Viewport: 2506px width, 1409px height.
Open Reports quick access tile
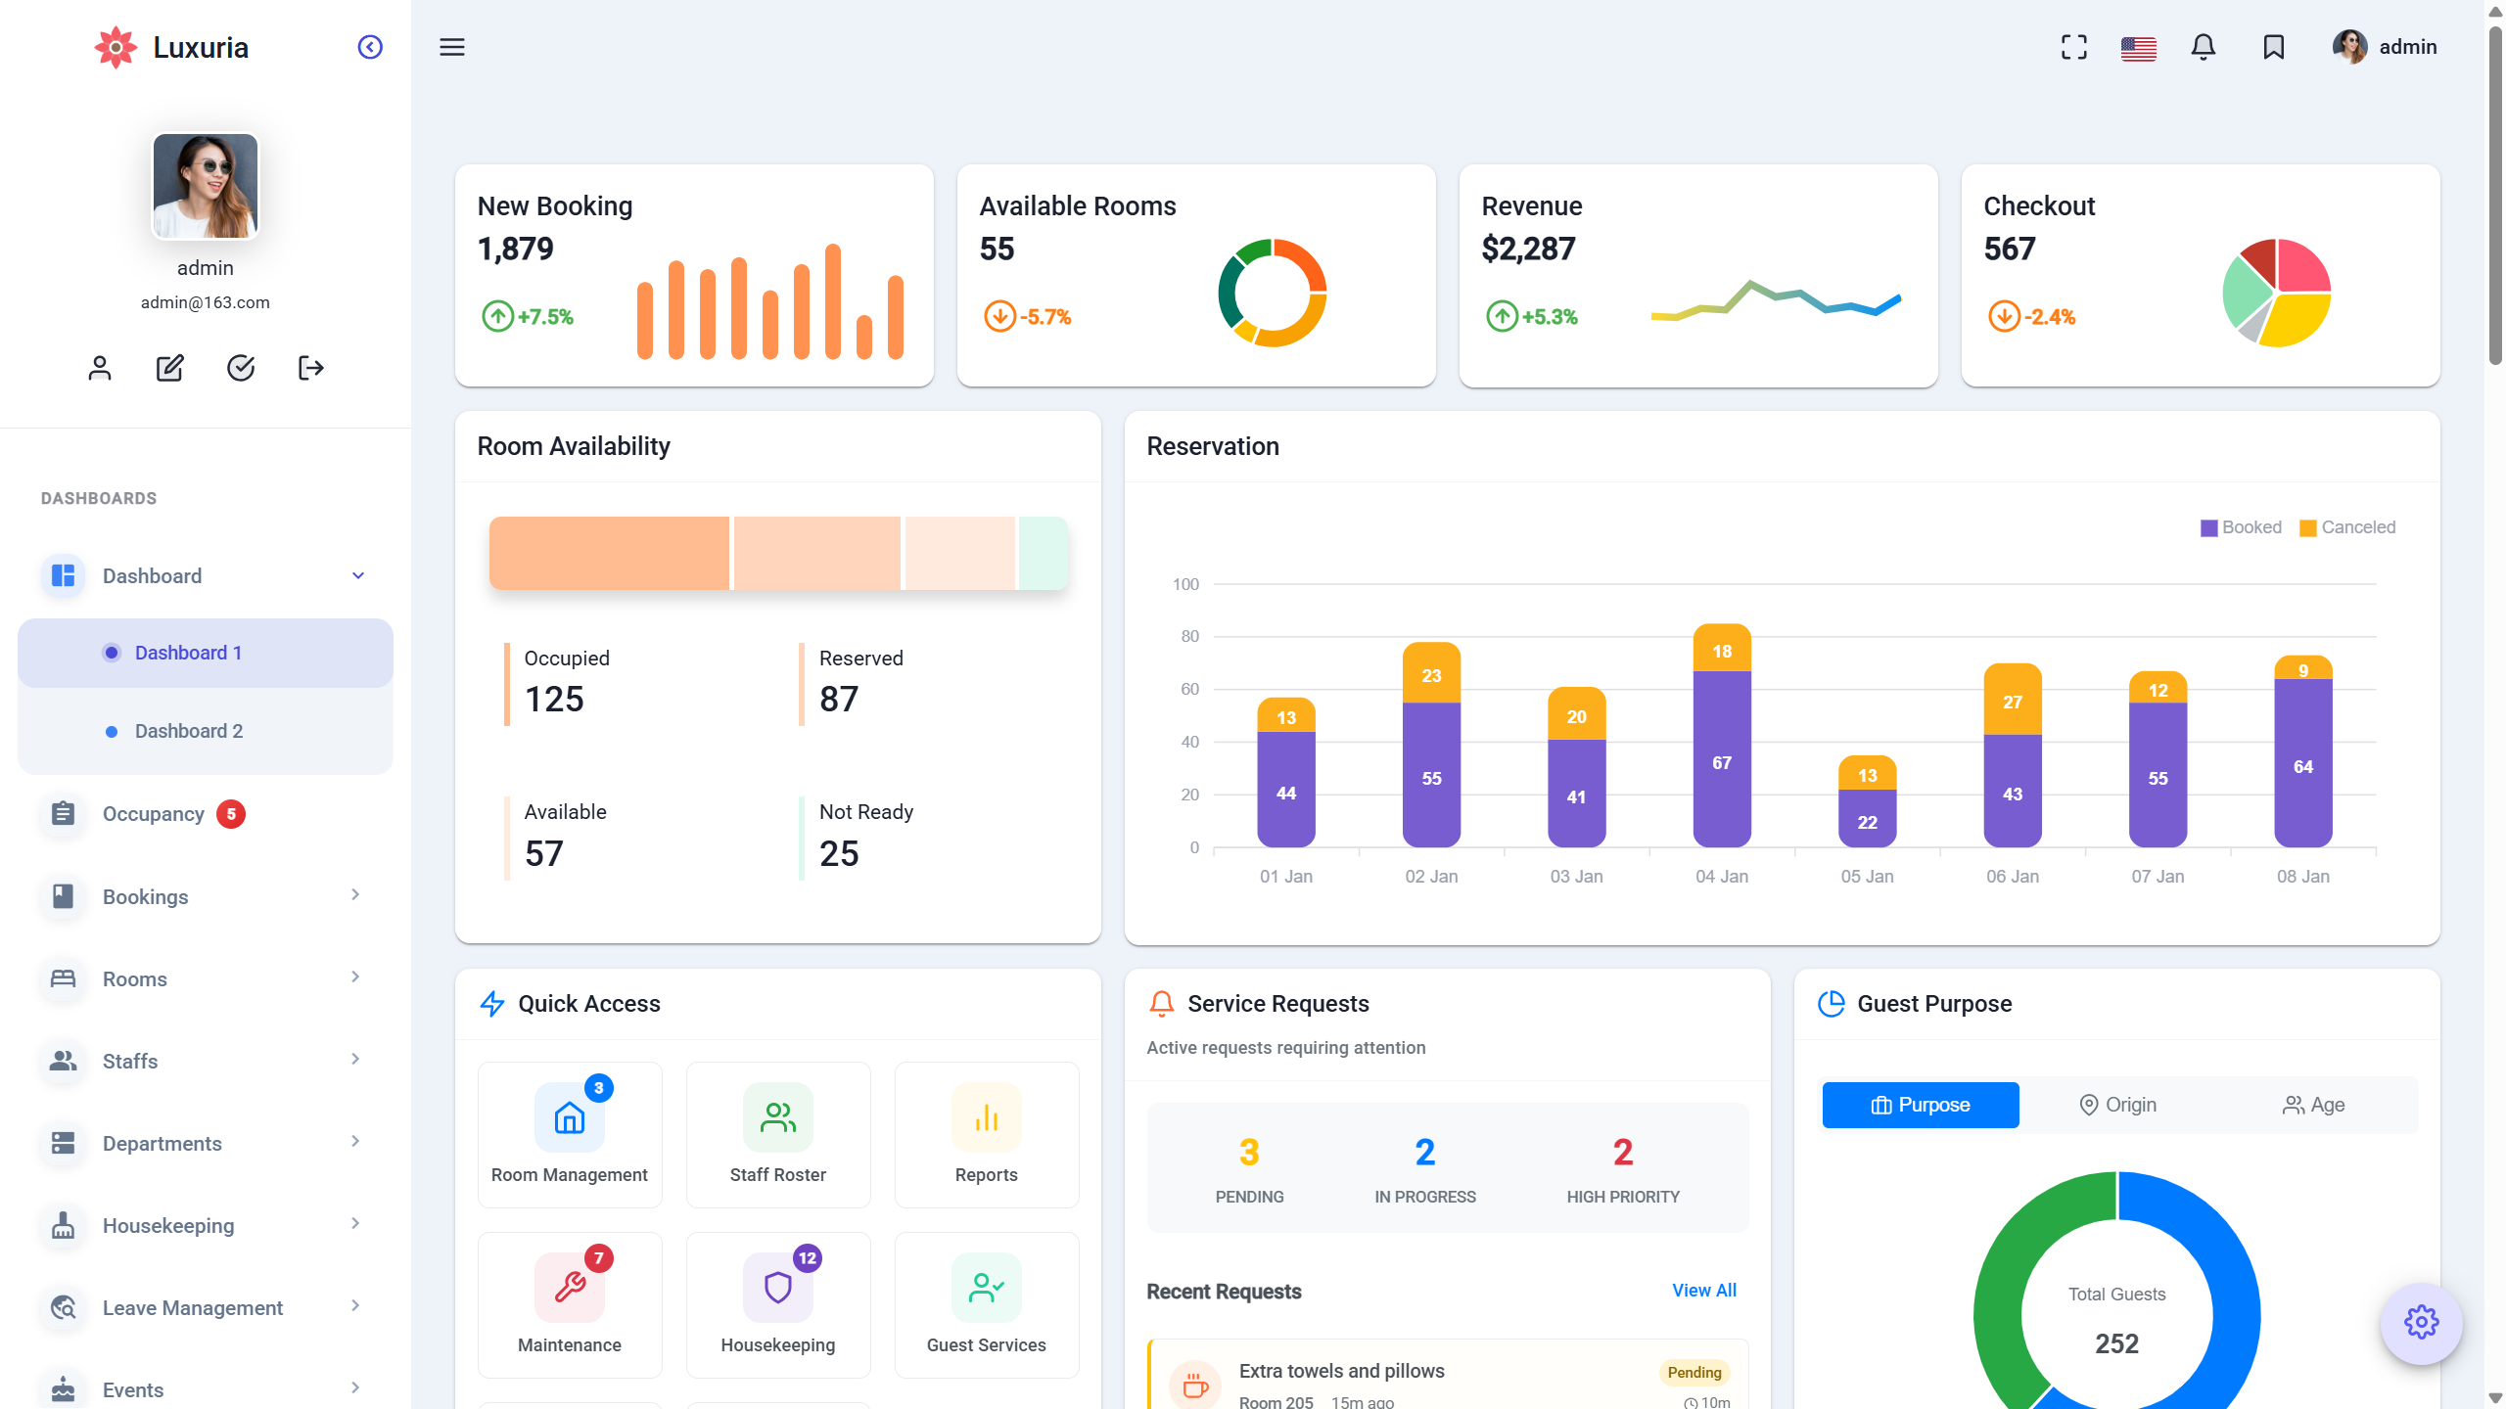pos(987,1135)
